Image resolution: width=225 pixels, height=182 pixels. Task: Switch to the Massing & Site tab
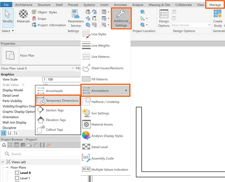[159, 5]
